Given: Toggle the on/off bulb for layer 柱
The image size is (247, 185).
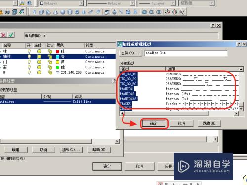Looking at the screenshot, I should (x=29, y=51).
